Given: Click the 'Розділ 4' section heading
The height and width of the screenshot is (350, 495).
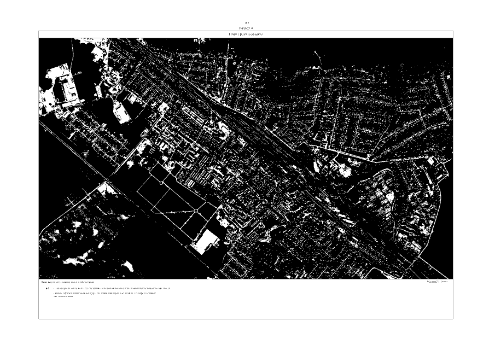Looking at the screenshot, I should point(246,27).
